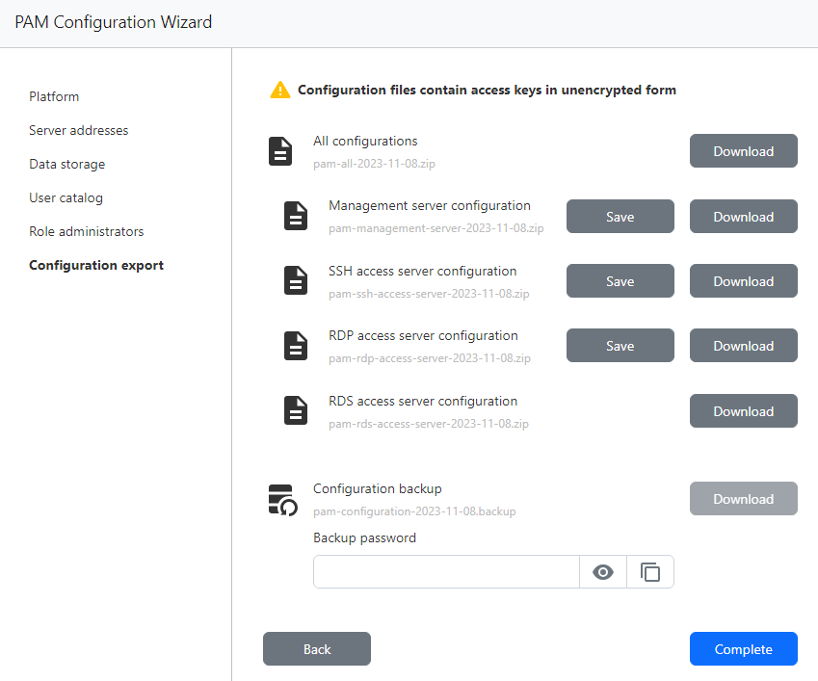Select Data storage in the sidebar
Viewport: 818px width, 681px height.
(66, 164)
